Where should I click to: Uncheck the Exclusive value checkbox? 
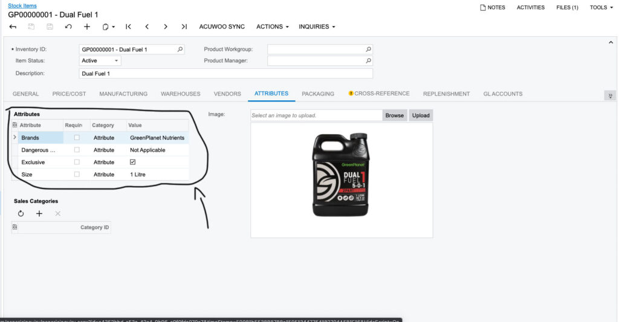click(x=132, y=162)
